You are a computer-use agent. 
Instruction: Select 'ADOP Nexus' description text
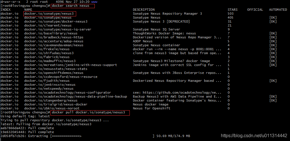[142, 41]
